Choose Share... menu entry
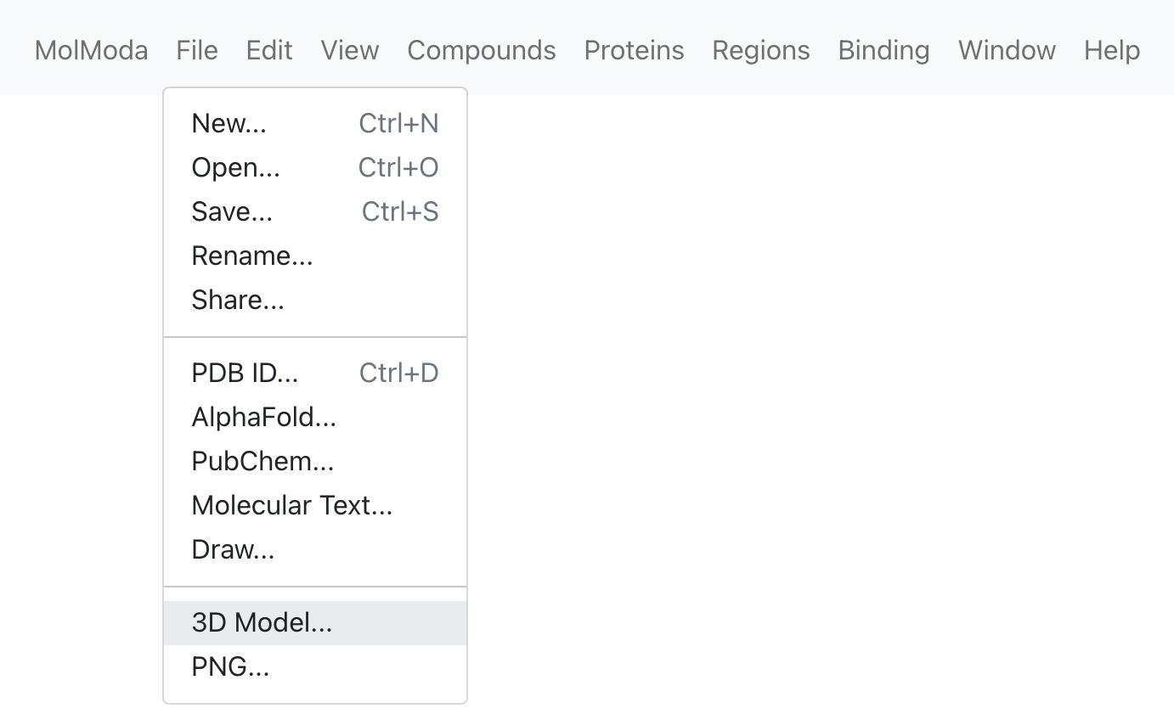 315,301
